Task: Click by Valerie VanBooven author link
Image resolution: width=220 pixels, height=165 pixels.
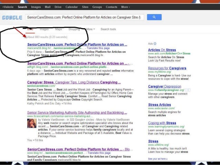Action: point(51,120)
